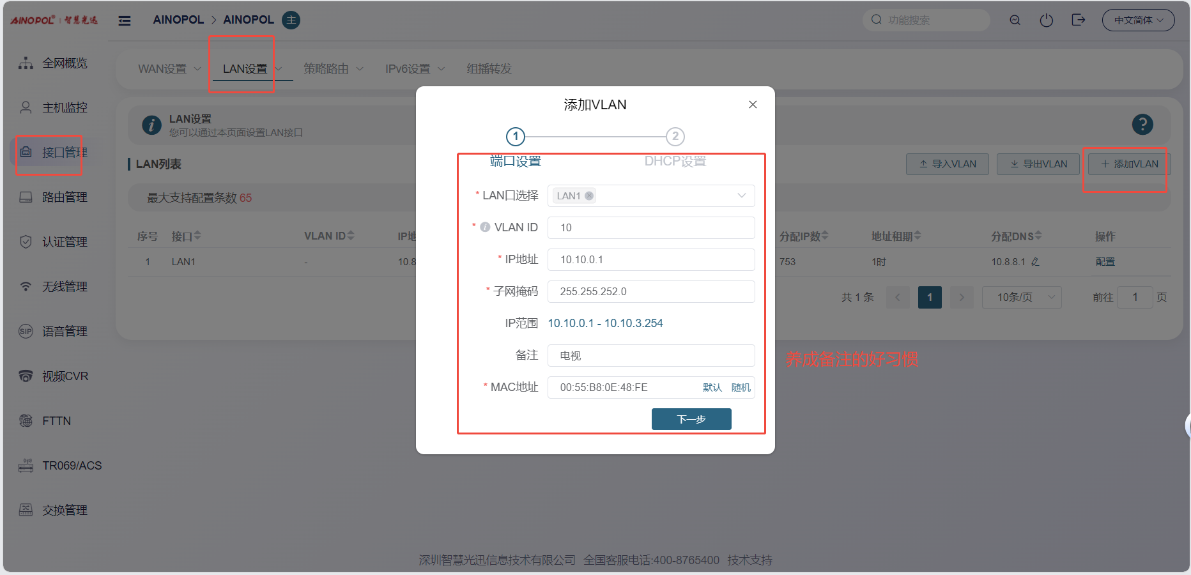Click the power restart icon in header
This screenshot has height=575, width=1191.
tap(1046, 20)
